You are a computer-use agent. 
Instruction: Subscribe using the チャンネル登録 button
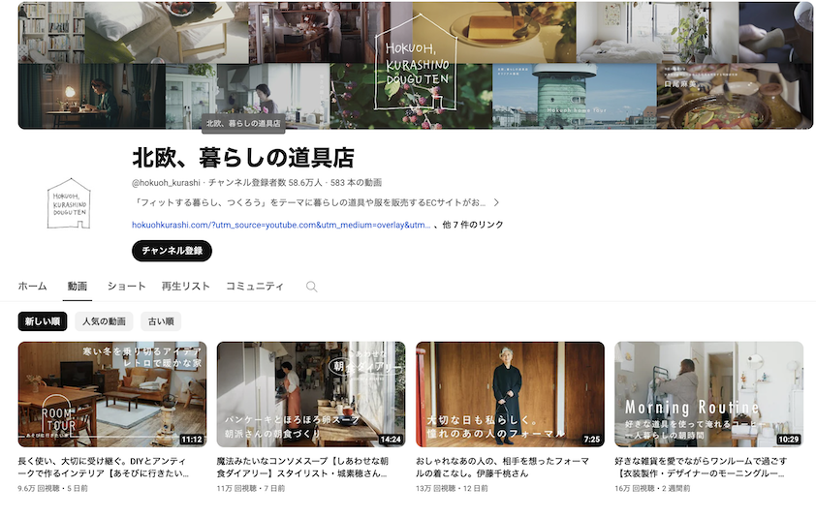[172, 251]
